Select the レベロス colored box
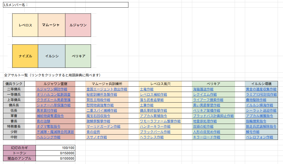This screenshot has width=283, height=164. click(x=25, y=25)
